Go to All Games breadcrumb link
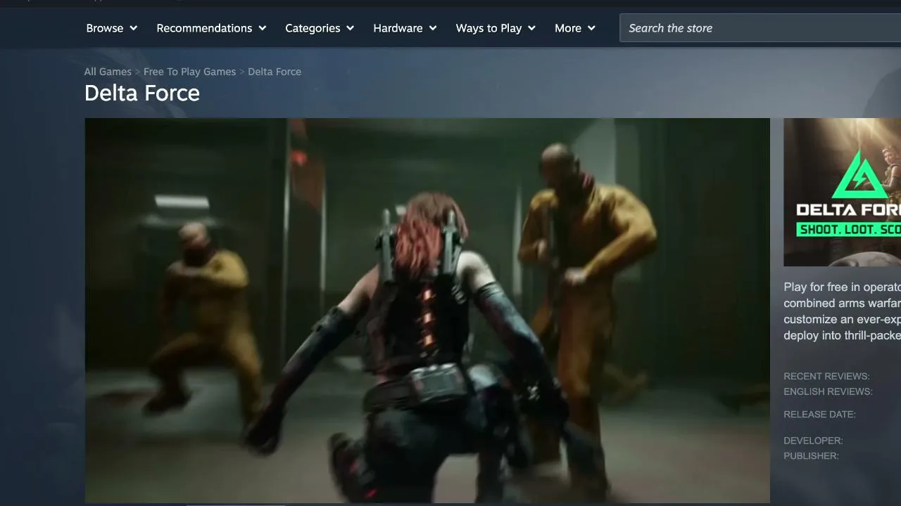Image resolution: width=901 pixels, height=506 pixels. pos(108,72)
